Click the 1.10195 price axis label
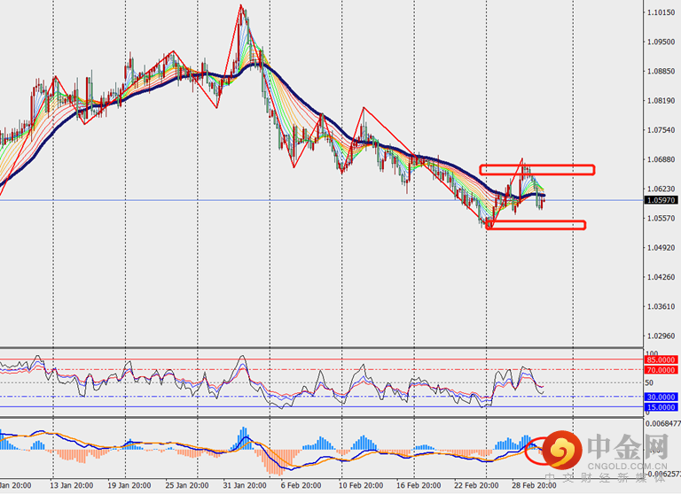Screen dimensions: 681x494 661,13
